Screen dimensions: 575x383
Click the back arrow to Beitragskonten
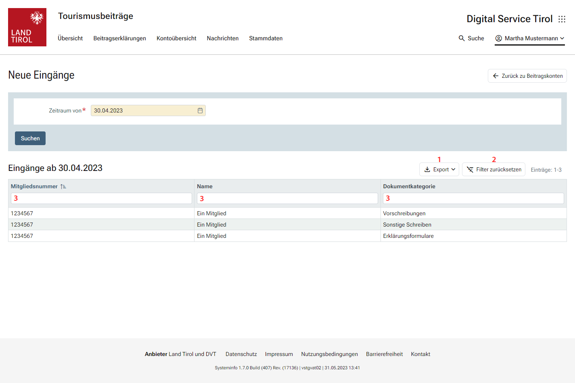click(x=496, y=76)
